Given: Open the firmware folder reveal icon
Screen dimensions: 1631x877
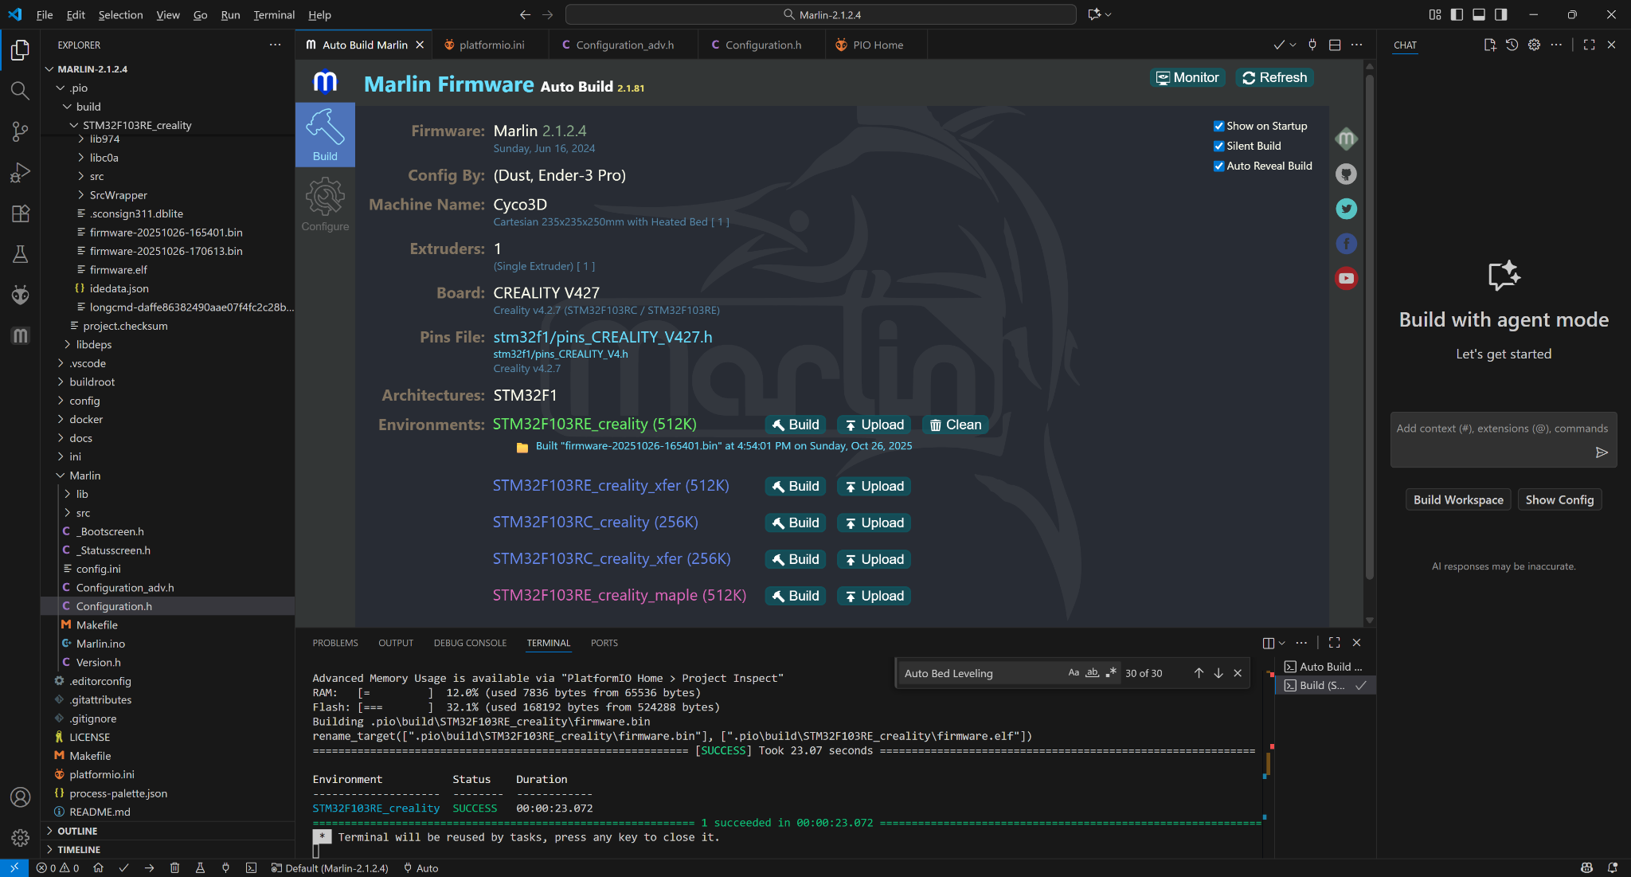Looking at the screenshot, I should coord(522,447).
